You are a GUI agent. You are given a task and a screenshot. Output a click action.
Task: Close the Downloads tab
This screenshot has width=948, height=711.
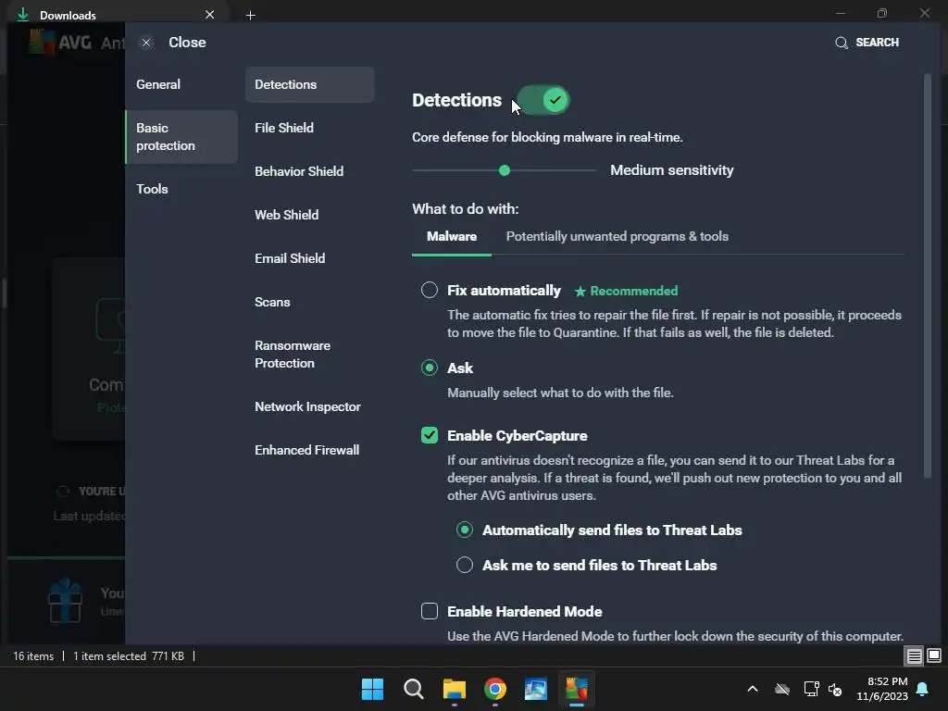coord(209,15)
